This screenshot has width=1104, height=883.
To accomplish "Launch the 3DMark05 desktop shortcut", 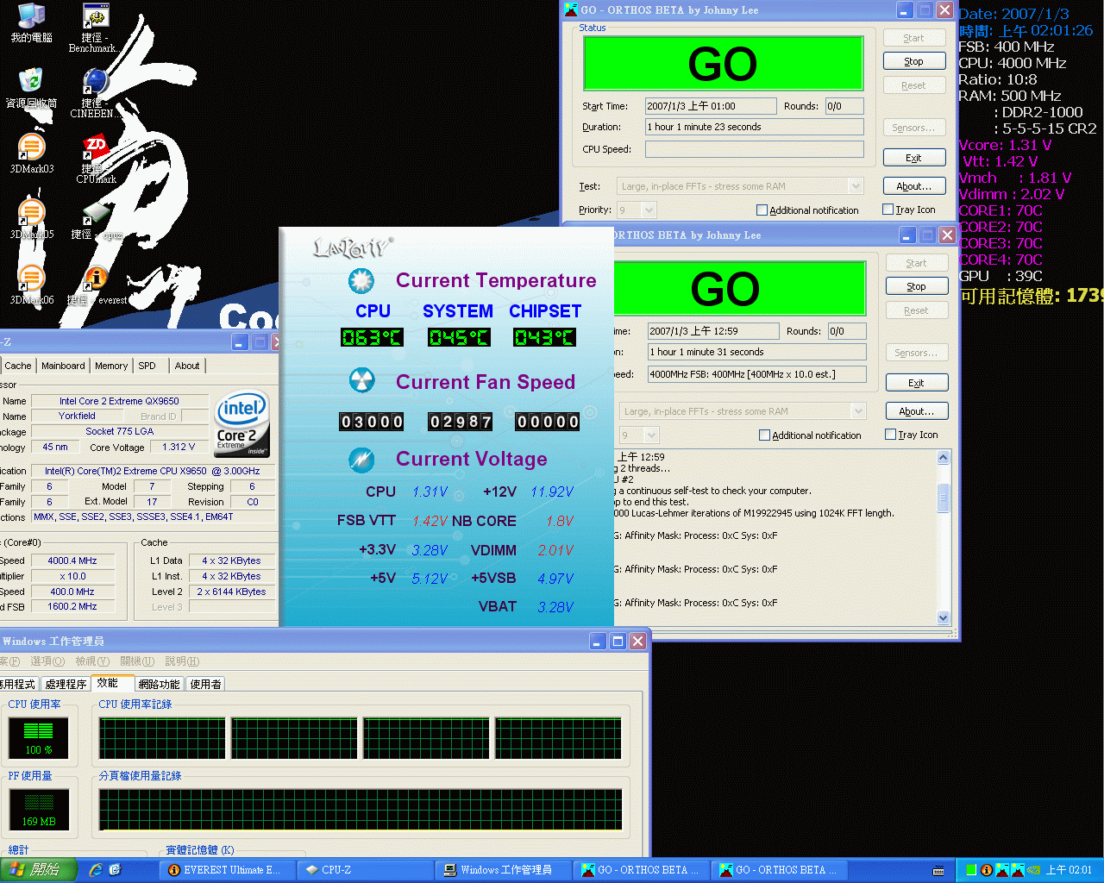I will pos(31,212).
